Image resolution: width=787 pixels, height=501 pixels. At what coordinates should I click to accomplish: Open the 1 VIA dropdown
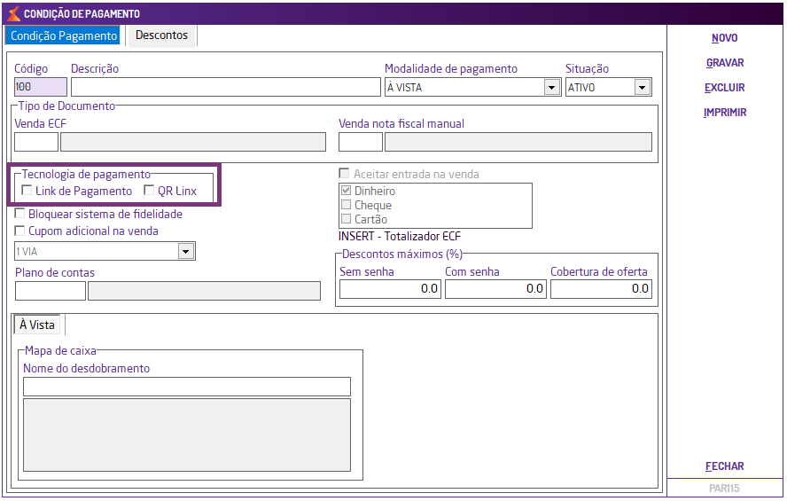coord(186,252)
